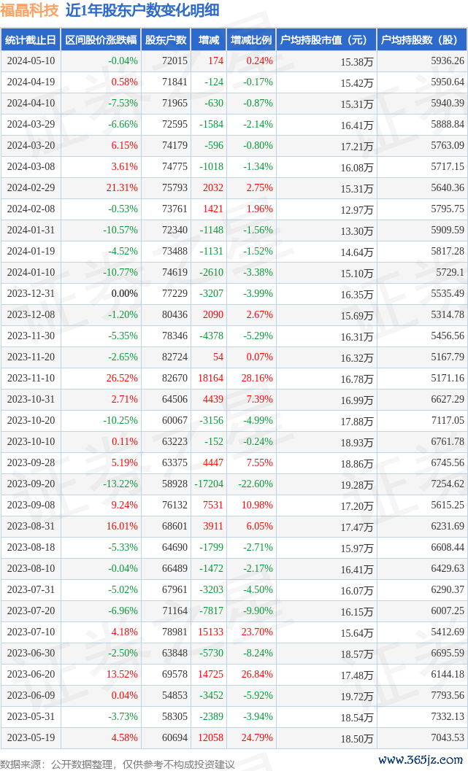Click the 统计截止日 column header
This screenshot has height=771, width=468.
tap(31, 40)
